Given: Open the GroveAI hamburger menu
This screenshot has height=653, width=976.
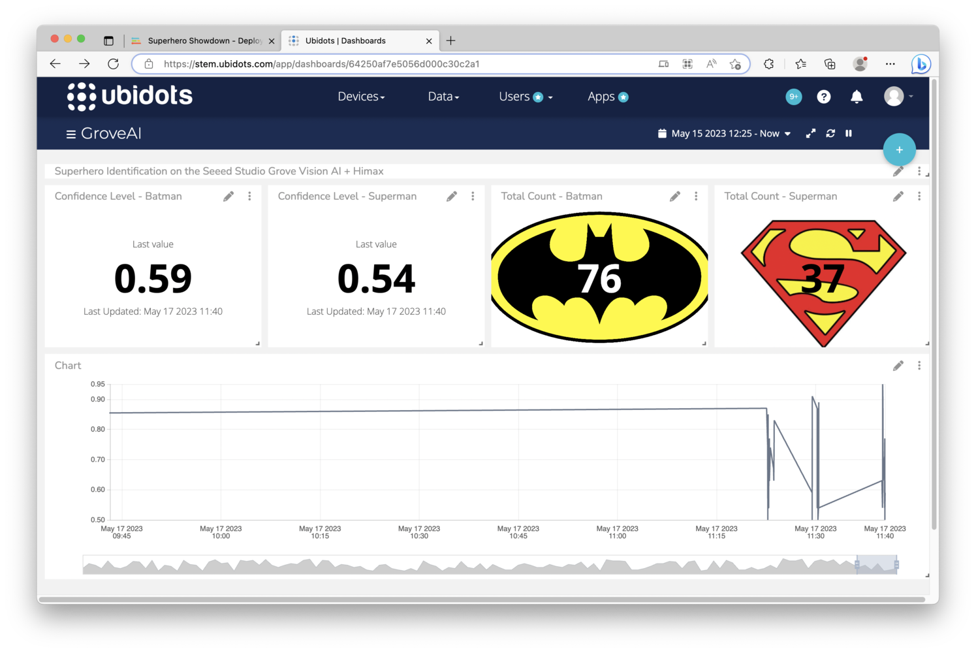Looking at the screenshot, I should [x=71, y=135].
